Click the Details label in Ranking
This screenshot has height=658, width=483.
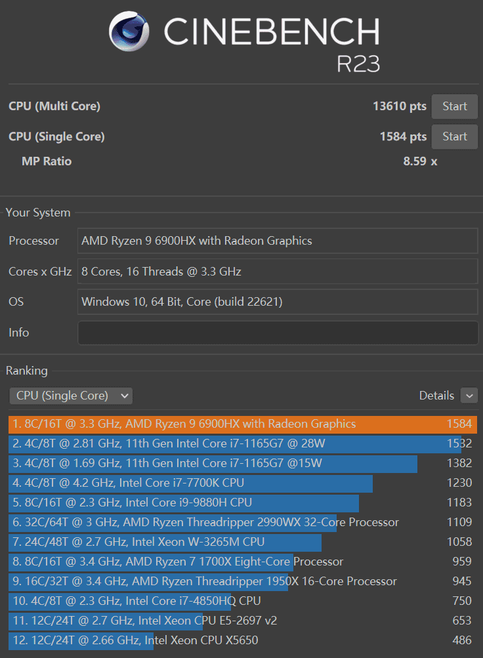pyautogui.click(x=436, y=396)
